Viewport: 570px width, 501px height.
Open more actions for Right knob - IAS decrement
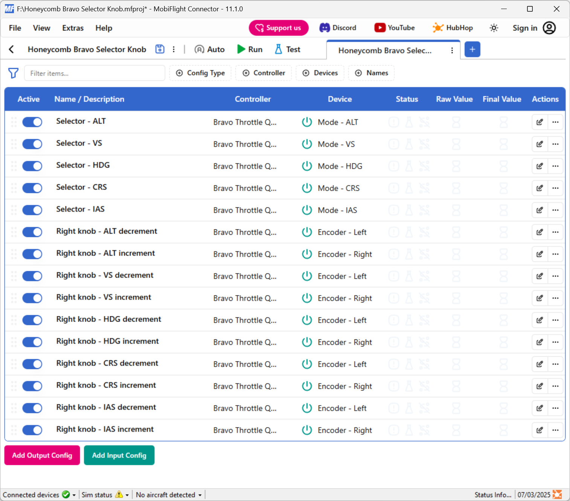click(555, 408)
